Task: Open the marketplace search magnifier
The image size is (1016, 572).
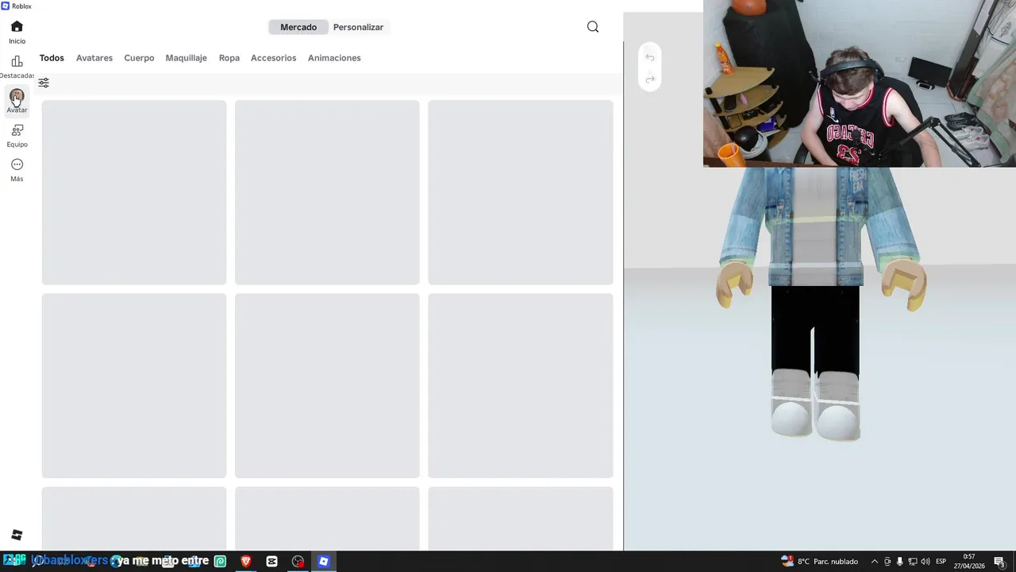Action: pyautogui.click(x=593, y=27)
